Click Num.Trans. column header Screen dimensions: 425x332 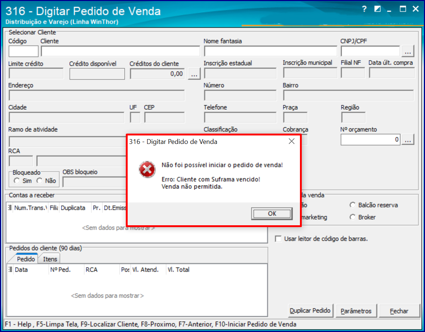click(31, 208)
